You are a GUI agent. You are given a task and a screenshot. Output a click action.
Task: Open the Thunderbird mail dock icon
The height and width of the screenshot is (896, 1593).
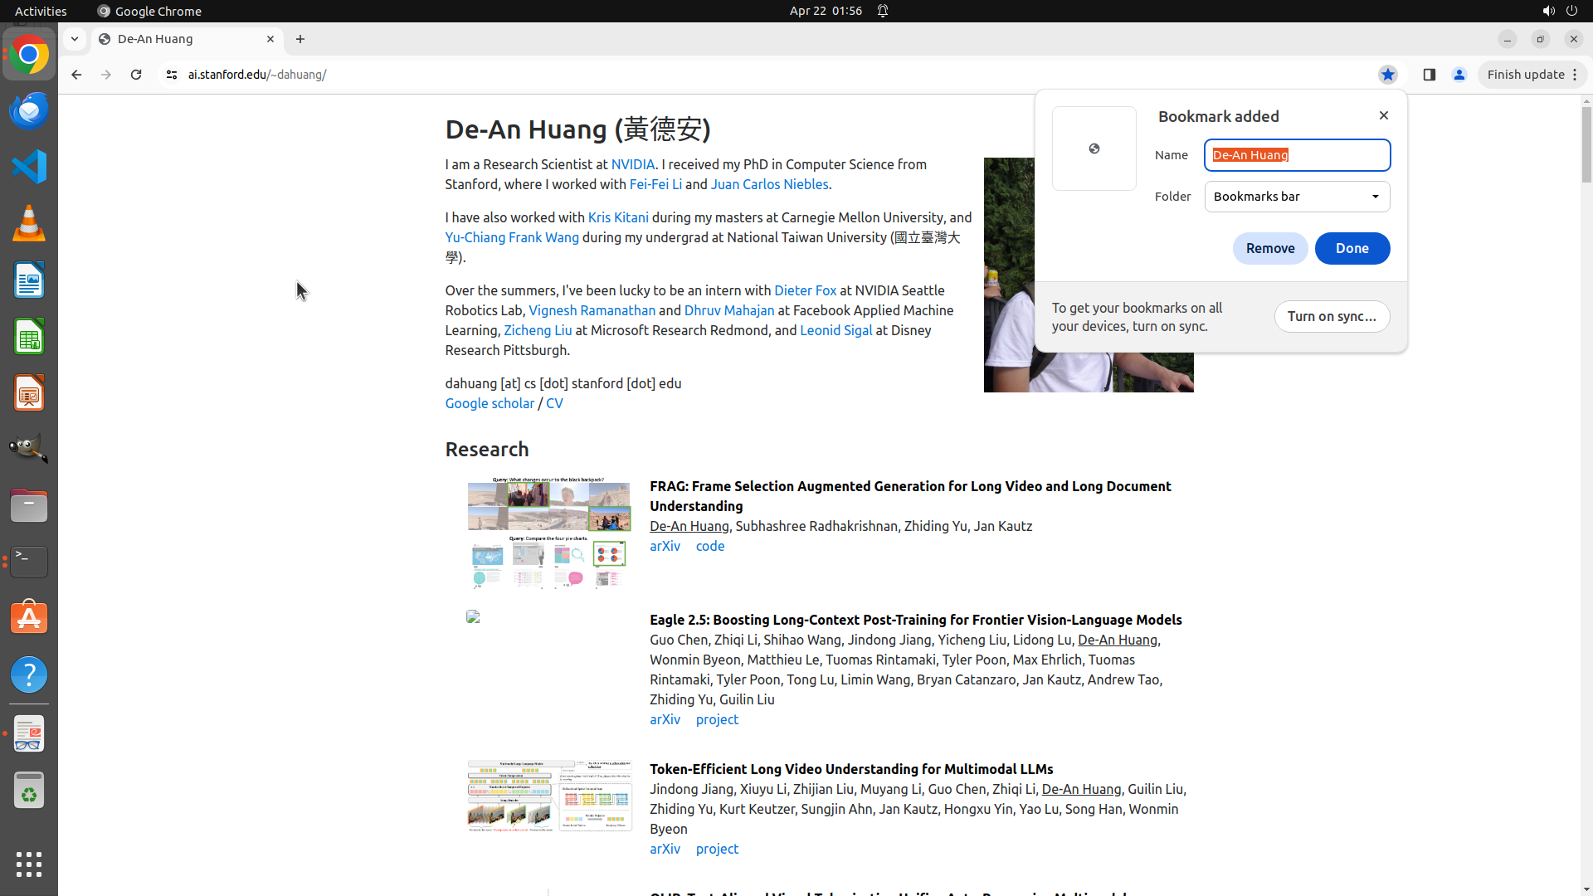[x=29, y=110]
